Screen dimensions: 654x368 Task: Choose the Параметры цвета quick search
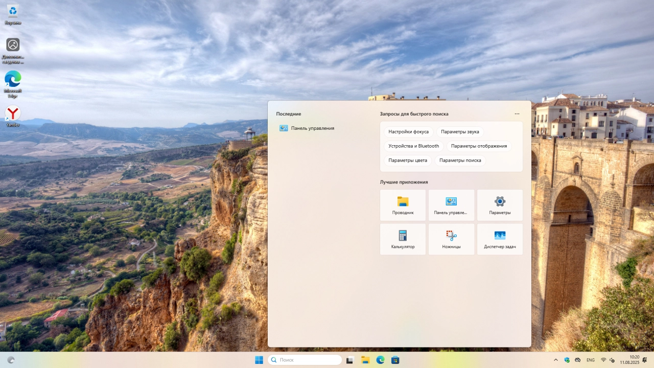pyautogui.click(x=408, y=160)
